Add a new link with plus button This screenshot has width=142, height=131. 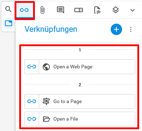pos(116,29)
